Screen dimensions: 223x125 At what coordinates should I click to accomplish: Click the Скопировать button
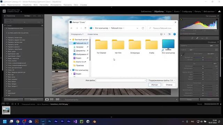pos(14,100)
